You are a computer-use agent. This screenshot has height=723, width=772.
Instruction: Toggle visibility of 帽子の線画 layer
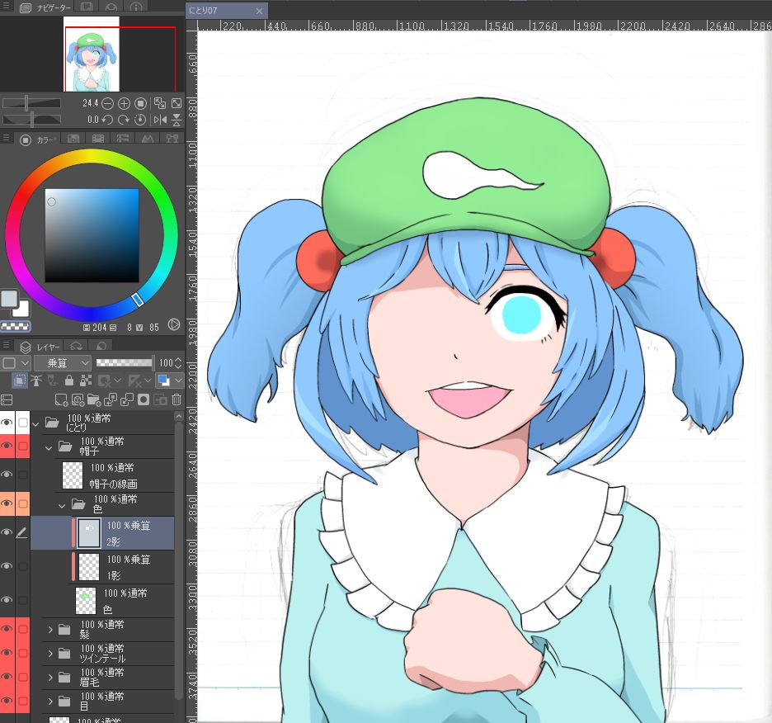pyautogui.click(x=7, y=474)
